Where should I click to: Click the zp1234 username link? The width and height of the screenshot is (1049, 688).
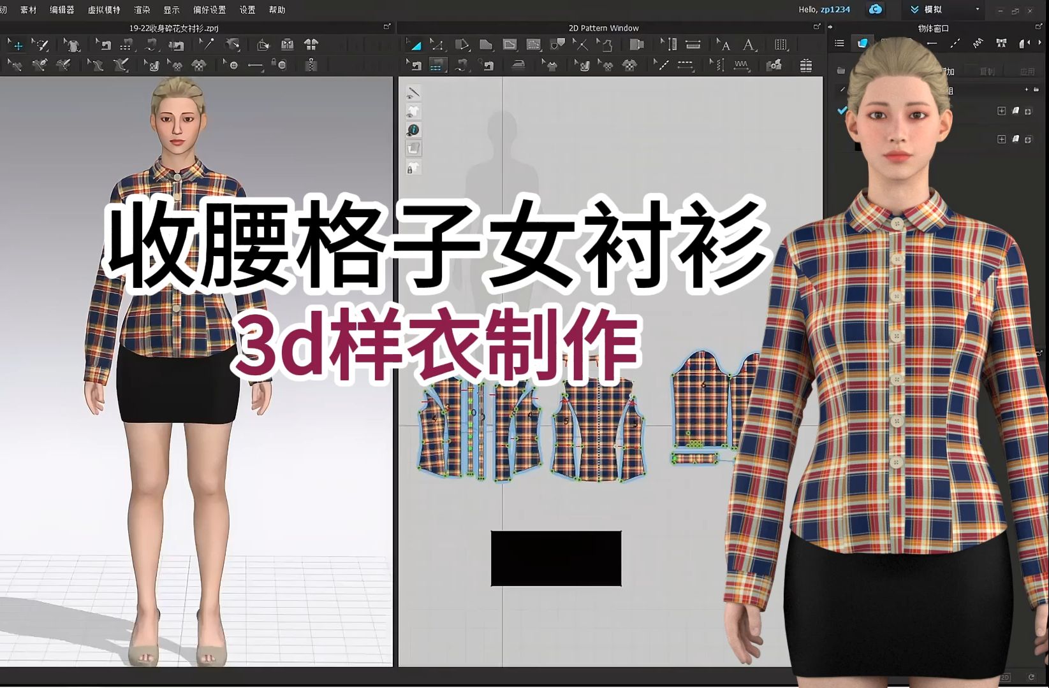(x=835, y=10)
